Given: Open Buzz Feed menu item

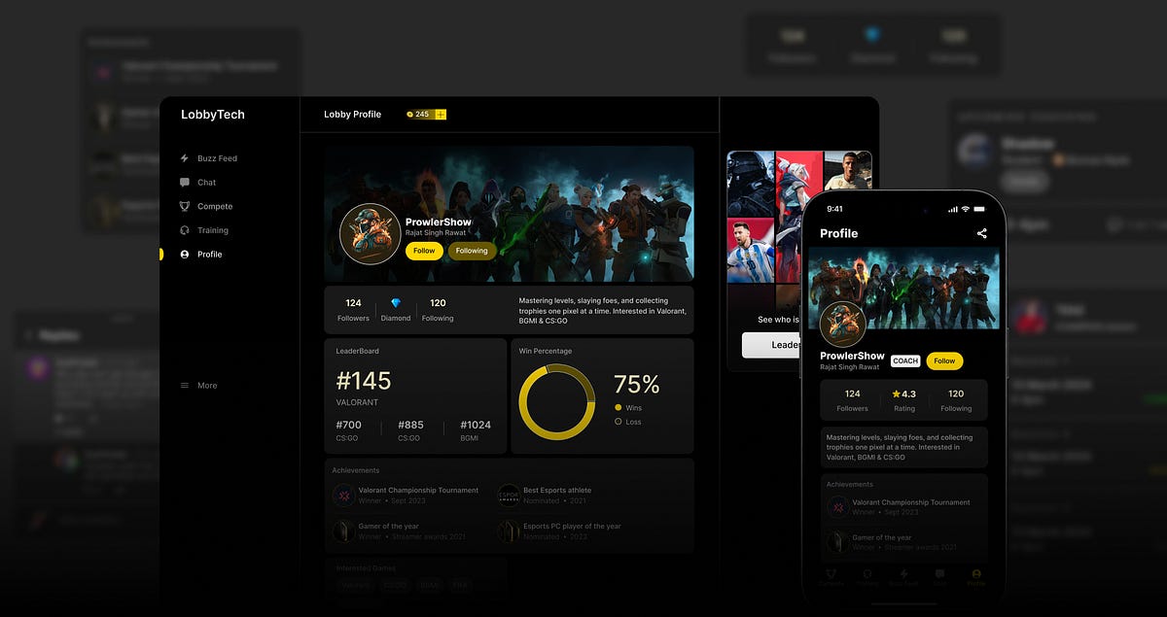Looking at the screenshot, I should click(x=209, y=158).
